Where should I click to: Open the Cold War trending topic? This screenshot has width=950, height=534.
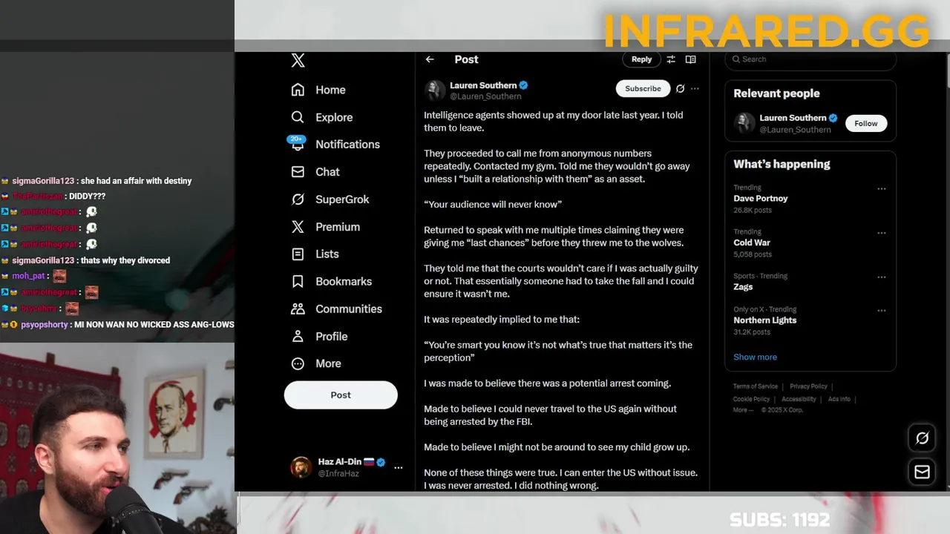(752, 243)
